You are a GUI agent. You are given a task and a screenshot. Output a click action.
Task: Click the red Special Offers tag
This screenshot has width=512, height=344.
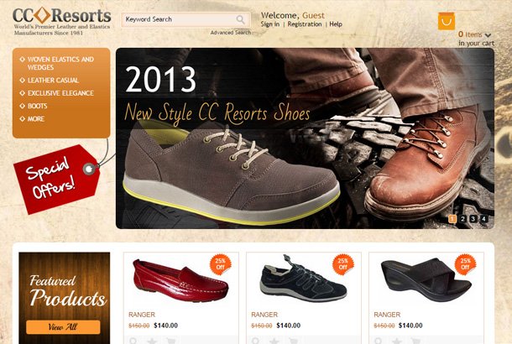click(57, 179)
